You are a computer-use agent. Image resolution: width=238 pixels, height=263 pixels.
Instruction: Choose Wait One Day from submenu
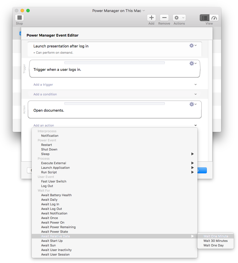216,245
